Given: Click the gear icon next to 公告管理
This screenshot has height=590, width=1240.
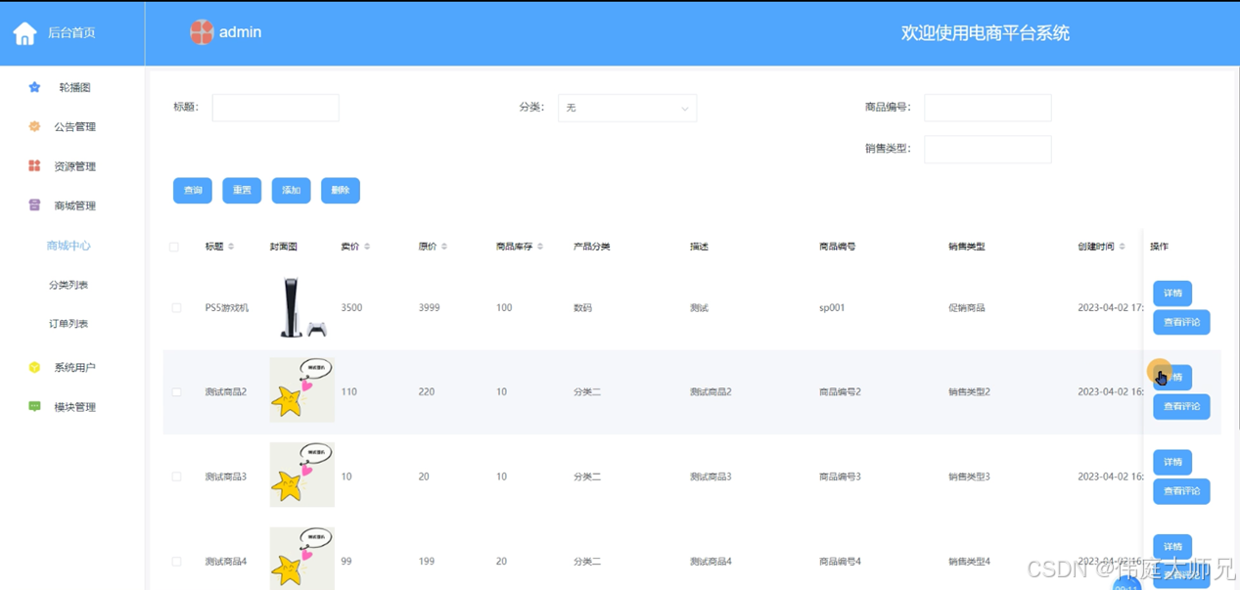Looking at the screenshot, I should (x=34, y=126).
